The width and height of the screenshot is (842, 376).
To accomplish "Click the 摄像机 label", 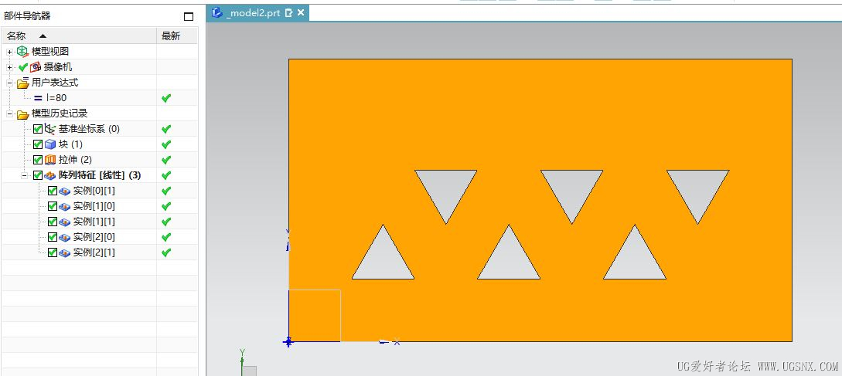I will (x=58, y=67).
